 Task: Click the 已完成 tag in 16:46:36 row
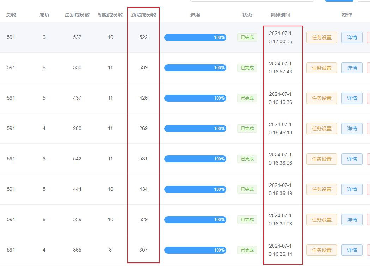247,98
